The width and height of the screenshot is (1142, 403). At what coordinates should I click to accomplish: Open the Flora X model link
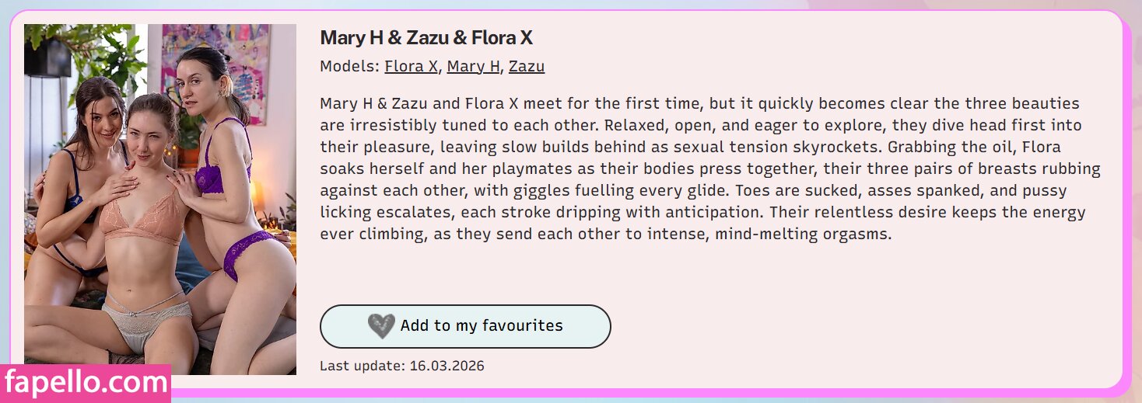[411, 67]
